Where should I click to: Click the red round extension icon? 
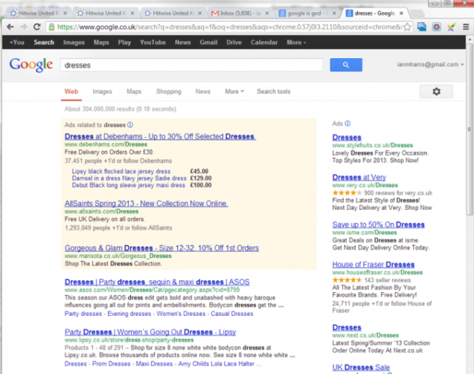[x=436, y=27]
